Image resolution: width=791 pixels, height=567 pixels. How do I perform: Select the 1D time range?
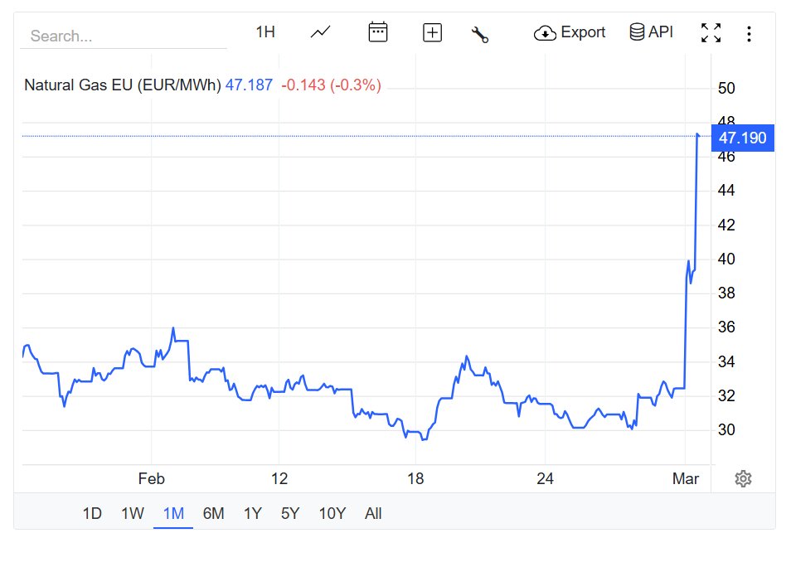(92, 513)
